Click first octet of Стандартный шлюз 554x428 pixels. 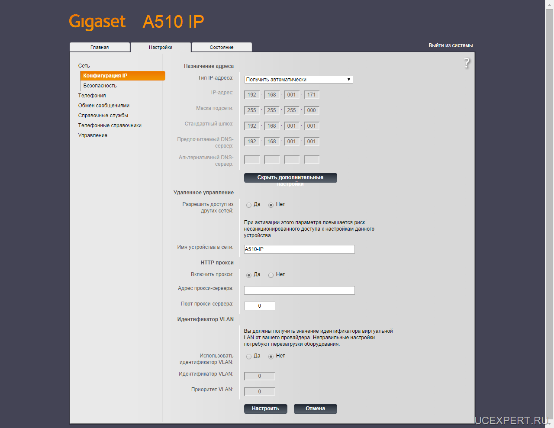pos(252,126)
